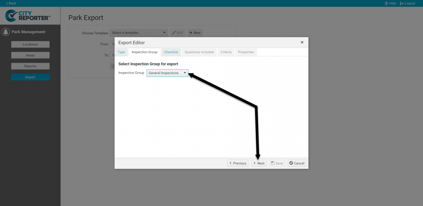Image resolution: width=423 pixels, height=206 pixels.
Task: Open Reports from the sidebar
Action: pos(30,66)
